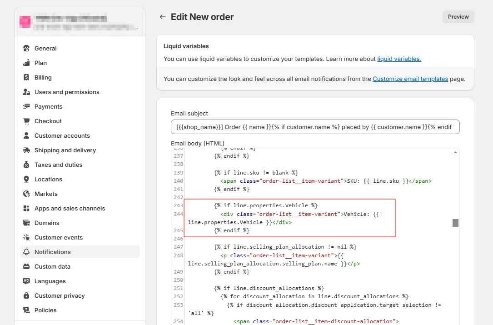This screenshot has height=325, width=493.
Task: Click the Shipping and delivery truck icon
Action: (x=26, y=150)
